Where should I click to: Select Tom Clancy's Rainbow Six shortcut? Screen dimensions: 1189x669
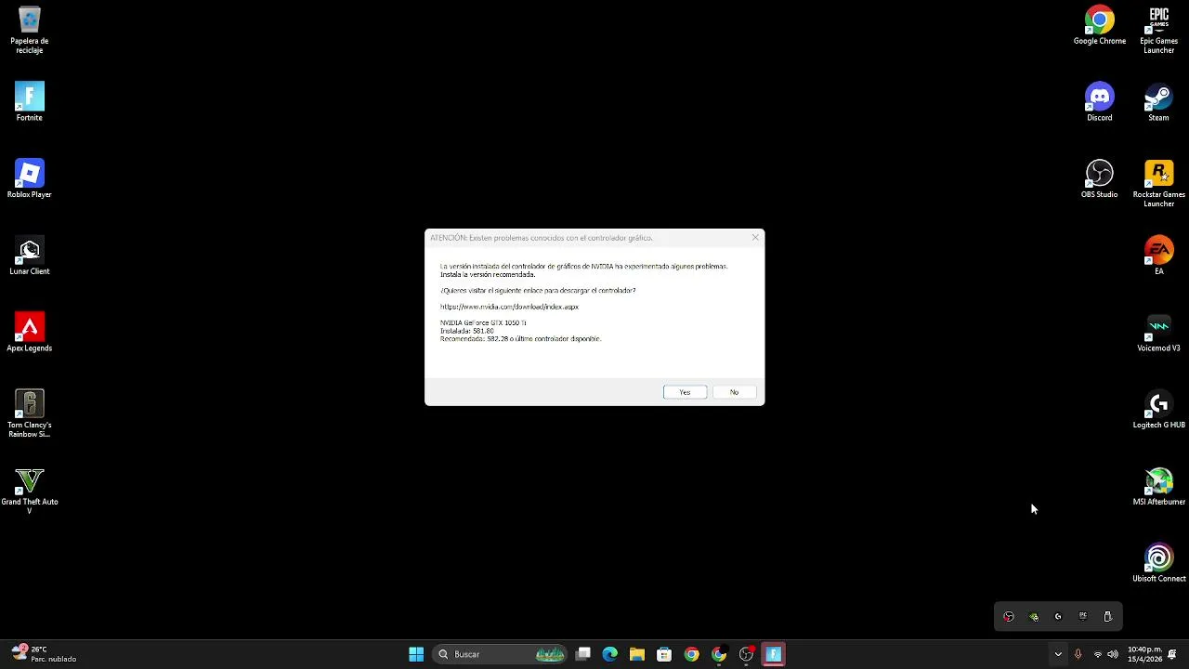(30, 413)
